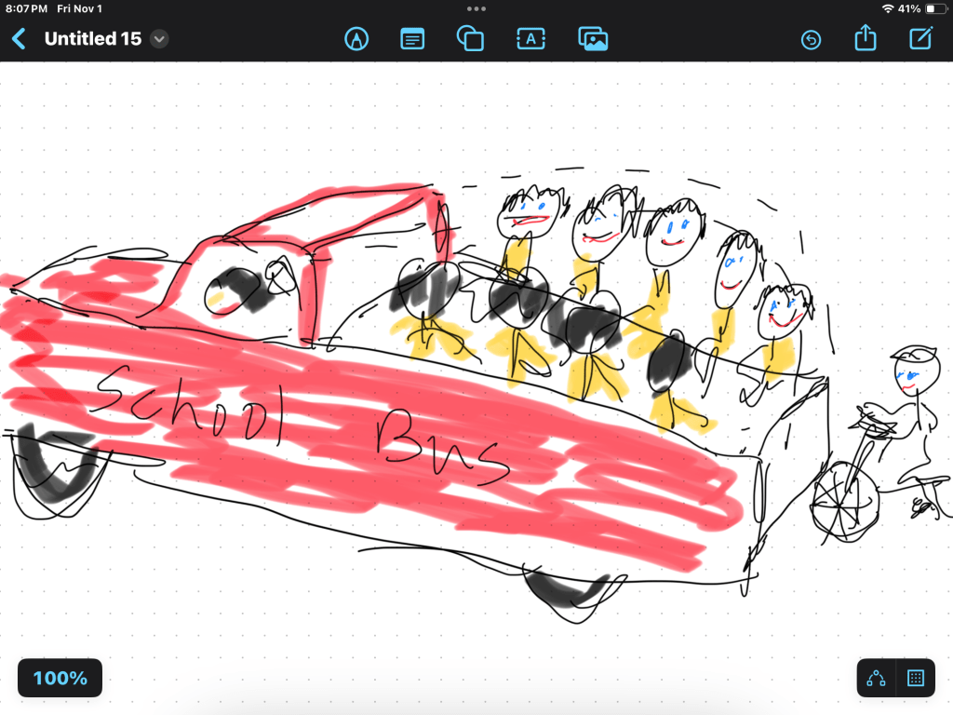The image size is (953, 715).
Task: Toggle the dotted grid display
Action: point(915,678)
